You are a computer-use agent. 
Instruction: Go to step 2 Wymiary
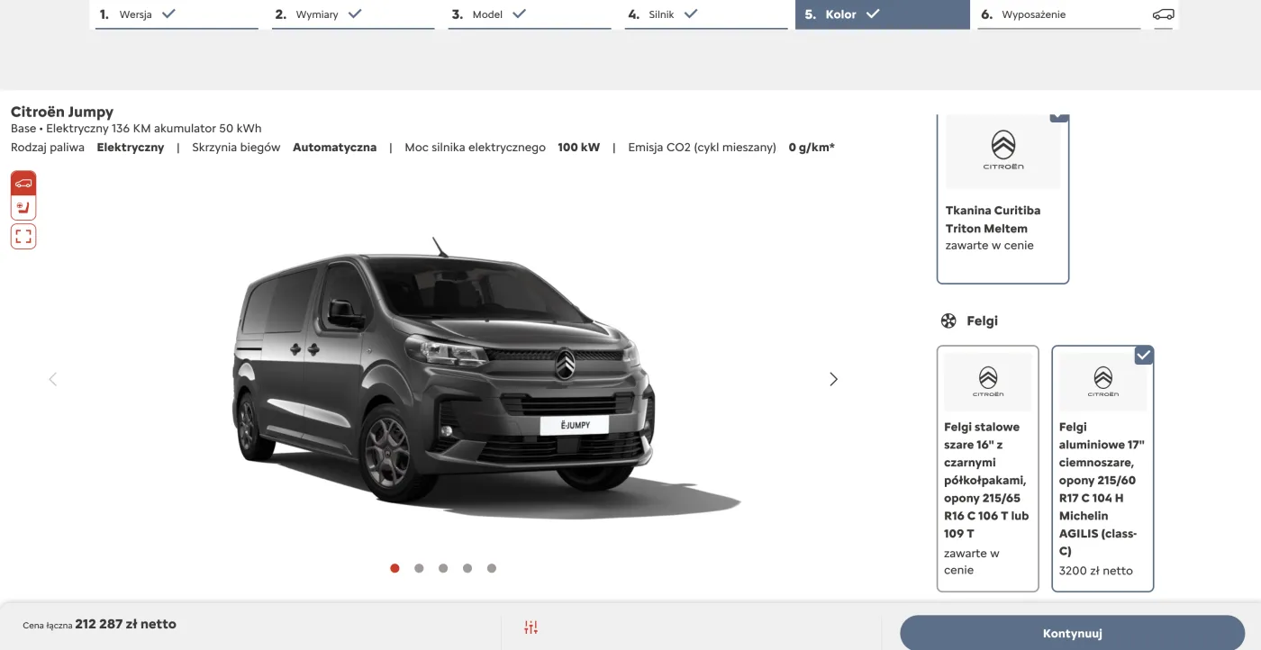click(353, 14)
